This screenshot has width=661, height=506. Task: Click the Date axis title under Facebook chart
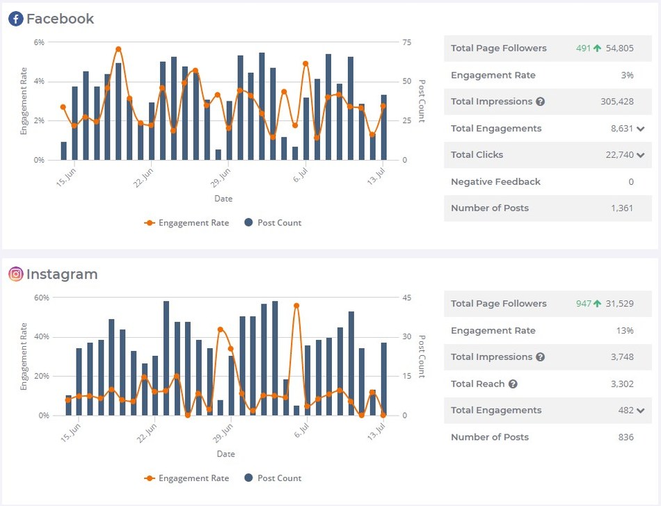click(223, 199)
